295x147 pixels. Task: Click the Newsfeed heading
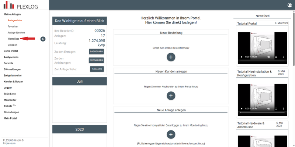(263, 16)
